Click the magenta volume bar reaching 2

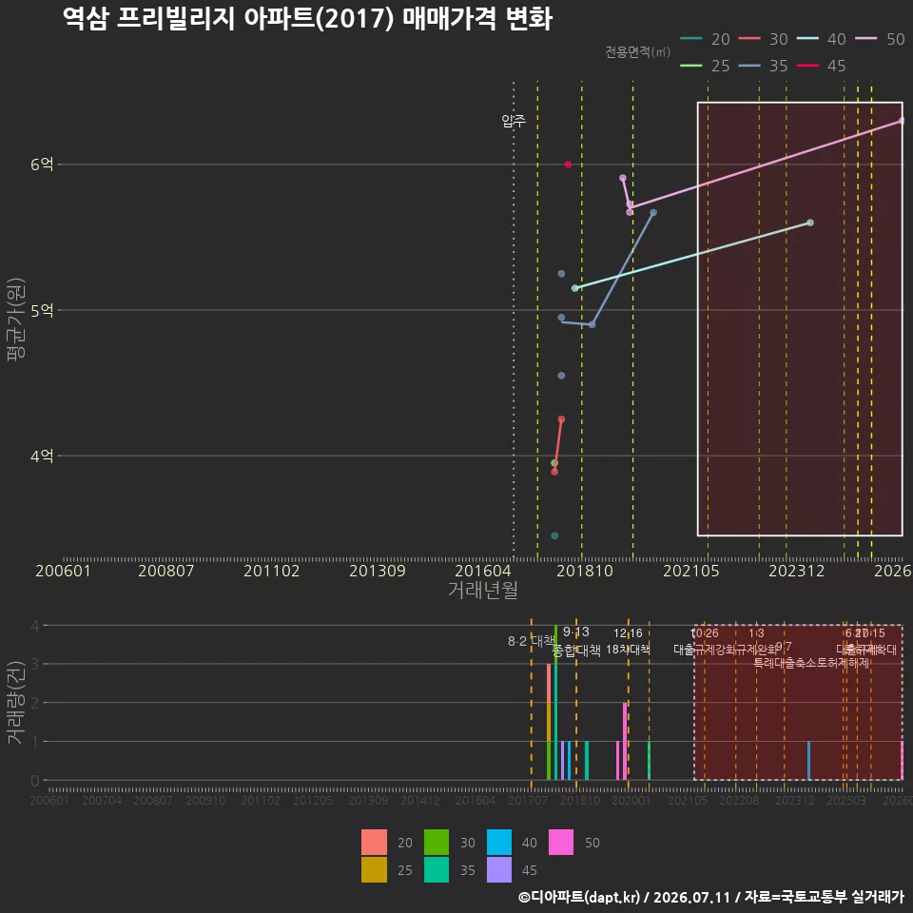(x=625, y=741)
